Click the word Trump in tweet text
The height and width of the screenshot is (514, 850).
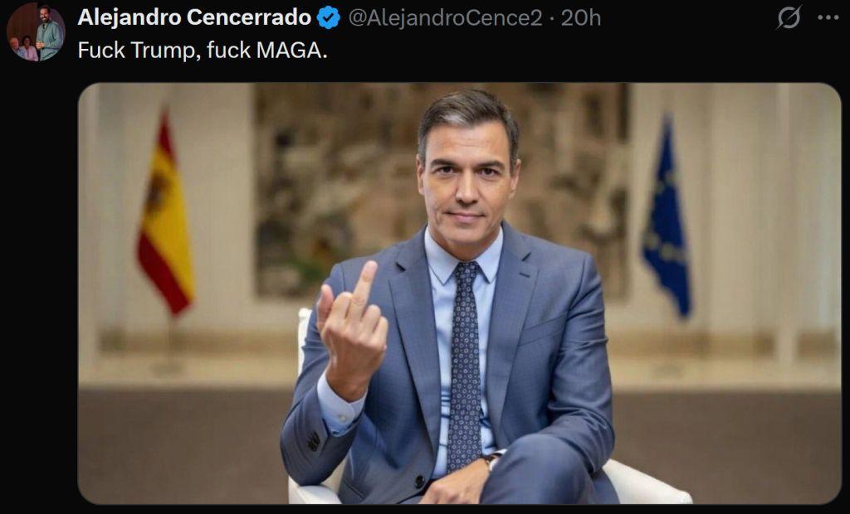163,51
